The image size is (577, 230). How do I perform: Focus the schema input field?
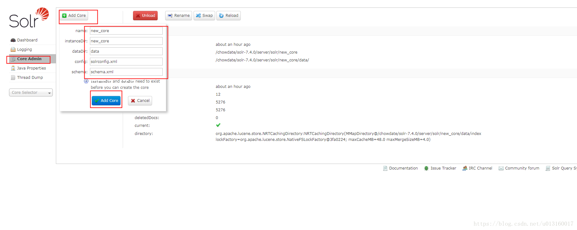pyautogui.click(x=126, y=72)
